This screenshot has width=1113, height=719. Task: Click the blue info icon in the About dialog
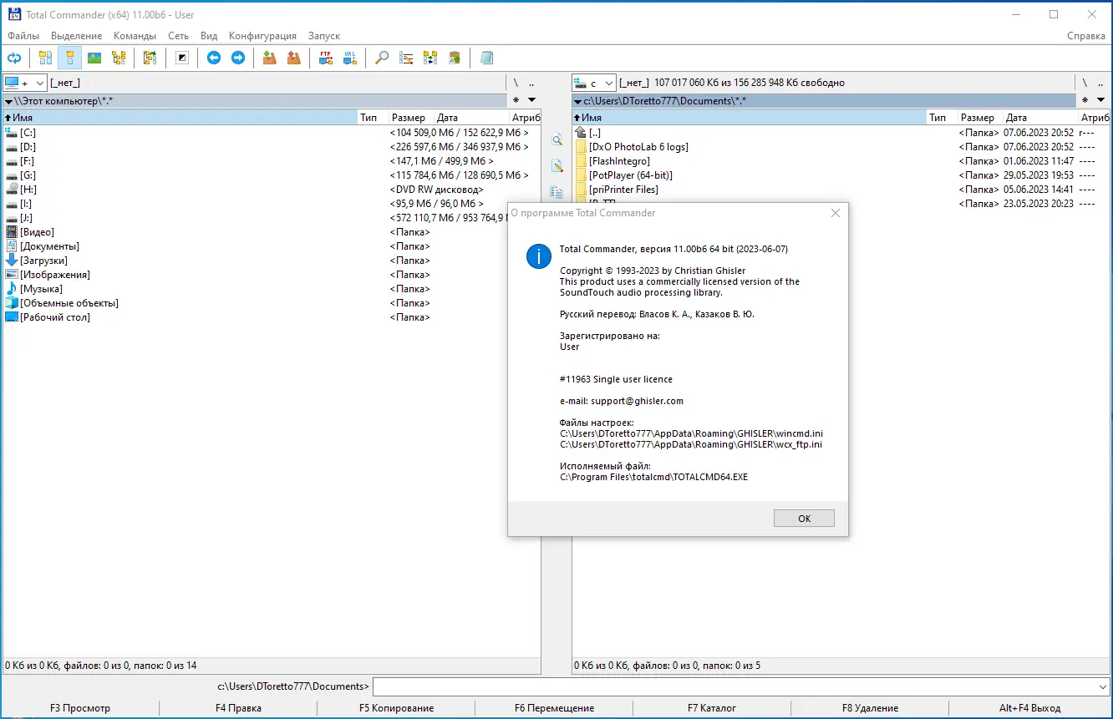click(539, 256)
